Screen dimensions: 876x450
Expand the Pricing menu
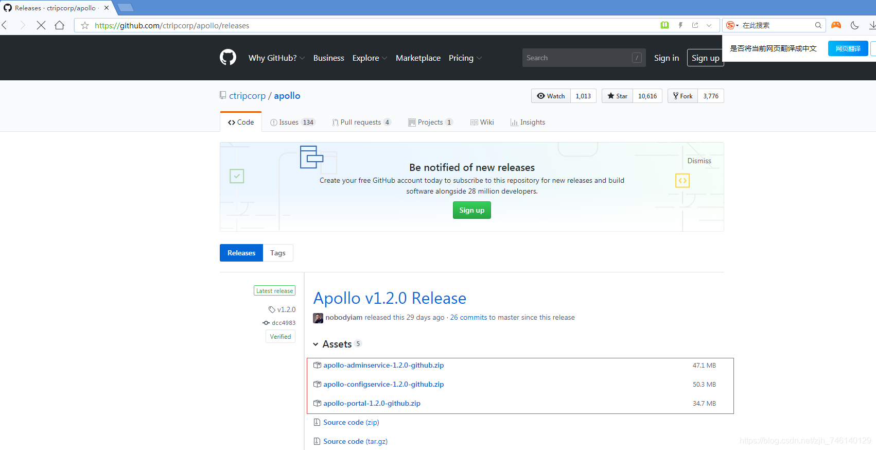tap(465, 58)
